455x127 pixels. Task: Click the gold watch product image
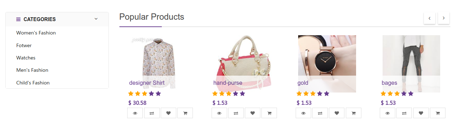tap(327, 64)
